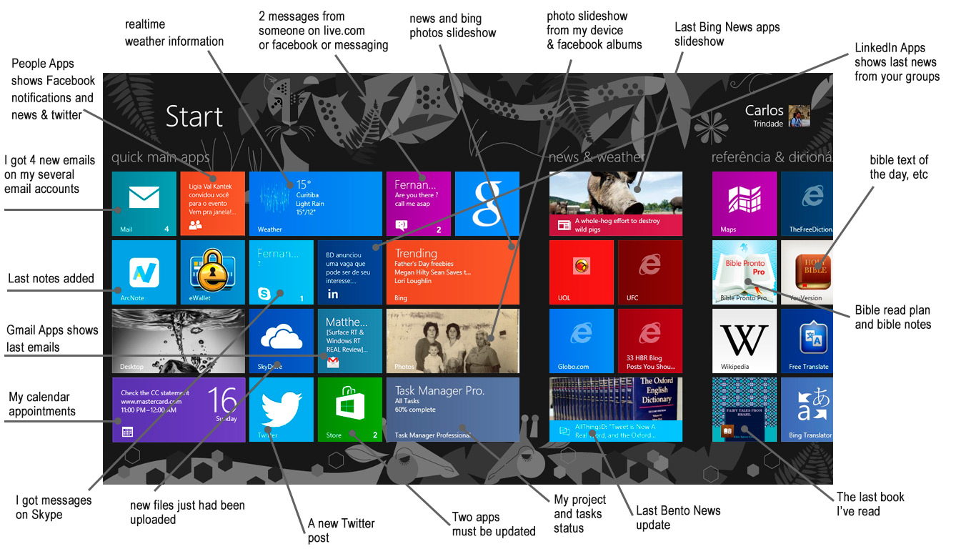Open the ArcNote app
Viewport: 976px width, 549px height.
pos(143,272)
